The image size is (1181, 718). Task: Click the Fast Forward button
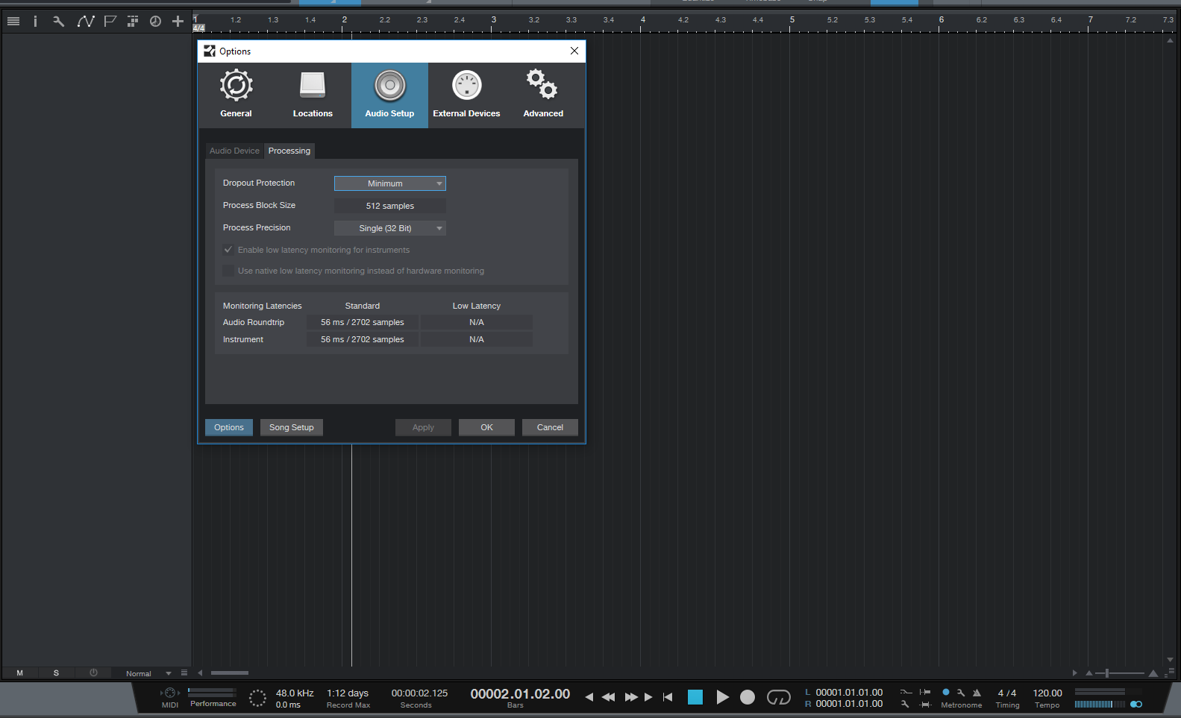coord(631,697)
